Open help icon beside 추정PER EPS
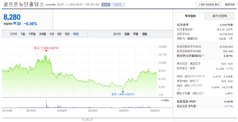 197,81
